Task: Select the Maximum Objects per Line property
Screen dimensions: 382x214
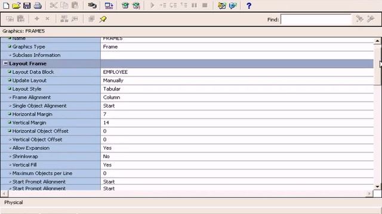Action: pyautogui.click(x=51, y=174)
